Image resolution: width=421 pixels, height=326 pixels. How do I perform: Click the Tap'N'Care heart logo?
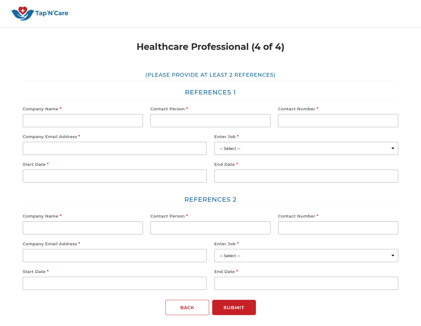tap(22, 13)
